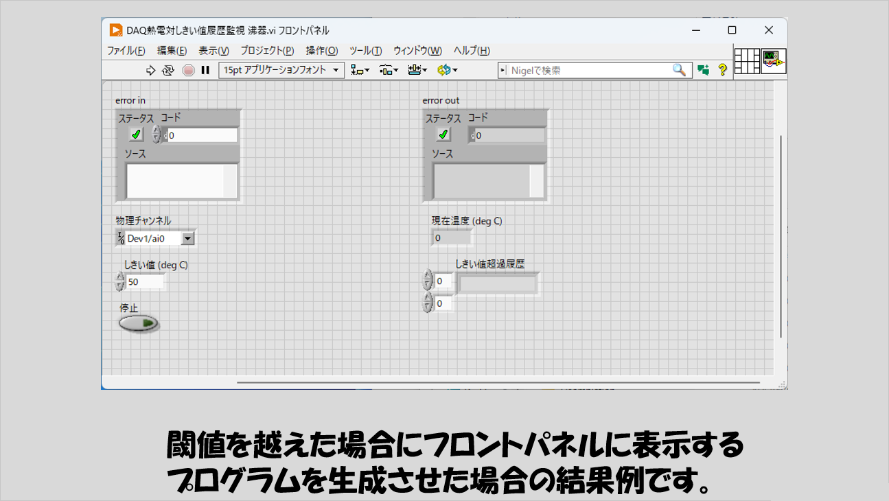This screenshot has height=501, width=889.
Task: Click the upper index stepper of しきい値超過履歴
Action: point(428,280)
